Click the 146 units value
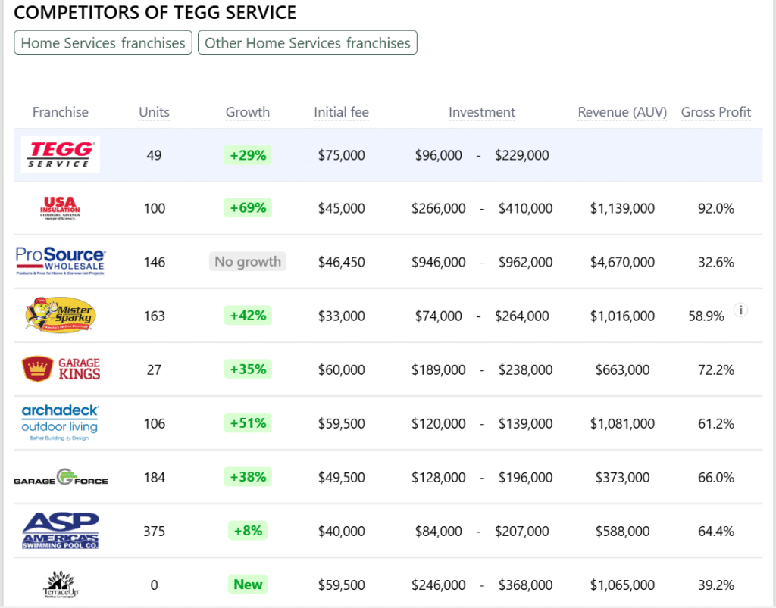 (154, 262)
